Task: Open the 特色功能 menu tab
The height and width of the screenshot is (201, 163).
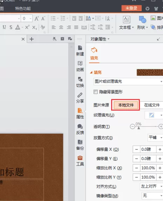Action: point(23,9)
